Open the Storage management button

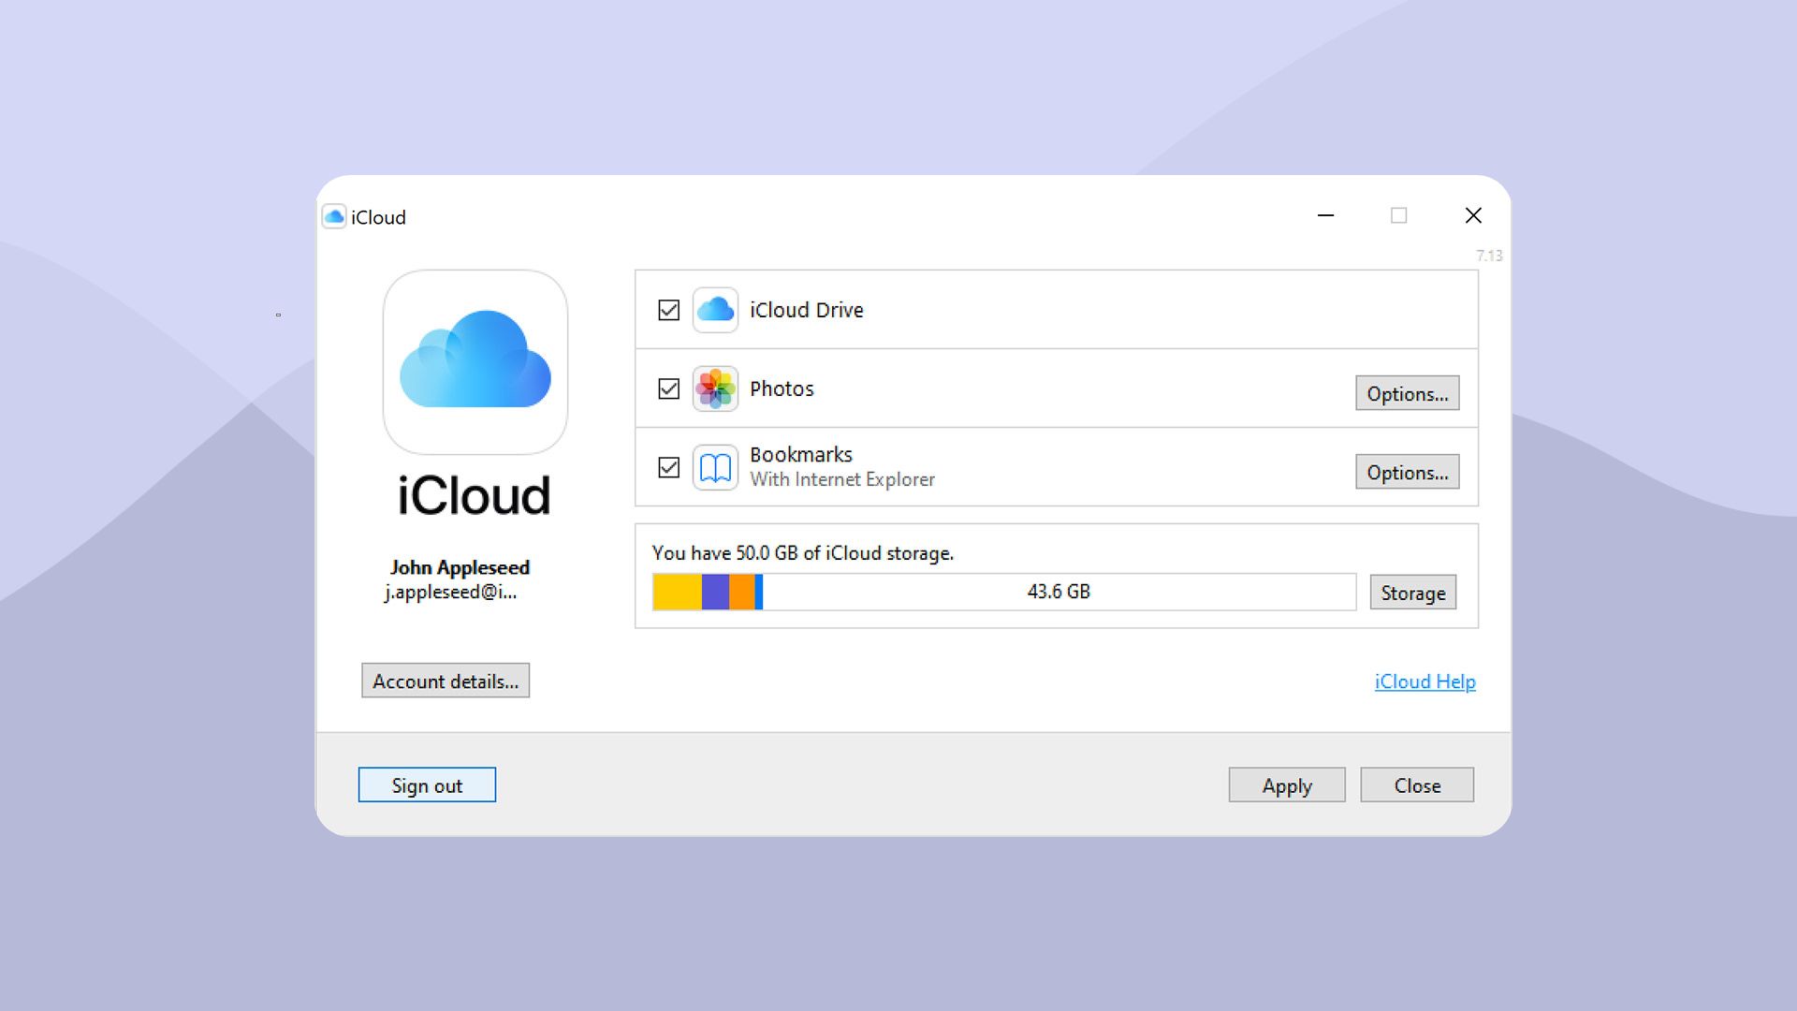(1412, 593)
